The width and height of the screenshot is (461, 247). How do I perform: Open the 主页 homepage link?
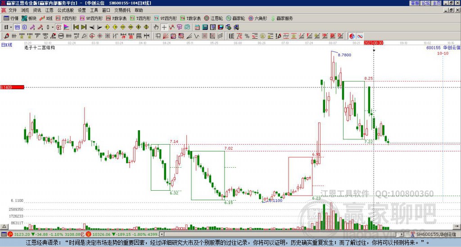click(x=437, y=3)
